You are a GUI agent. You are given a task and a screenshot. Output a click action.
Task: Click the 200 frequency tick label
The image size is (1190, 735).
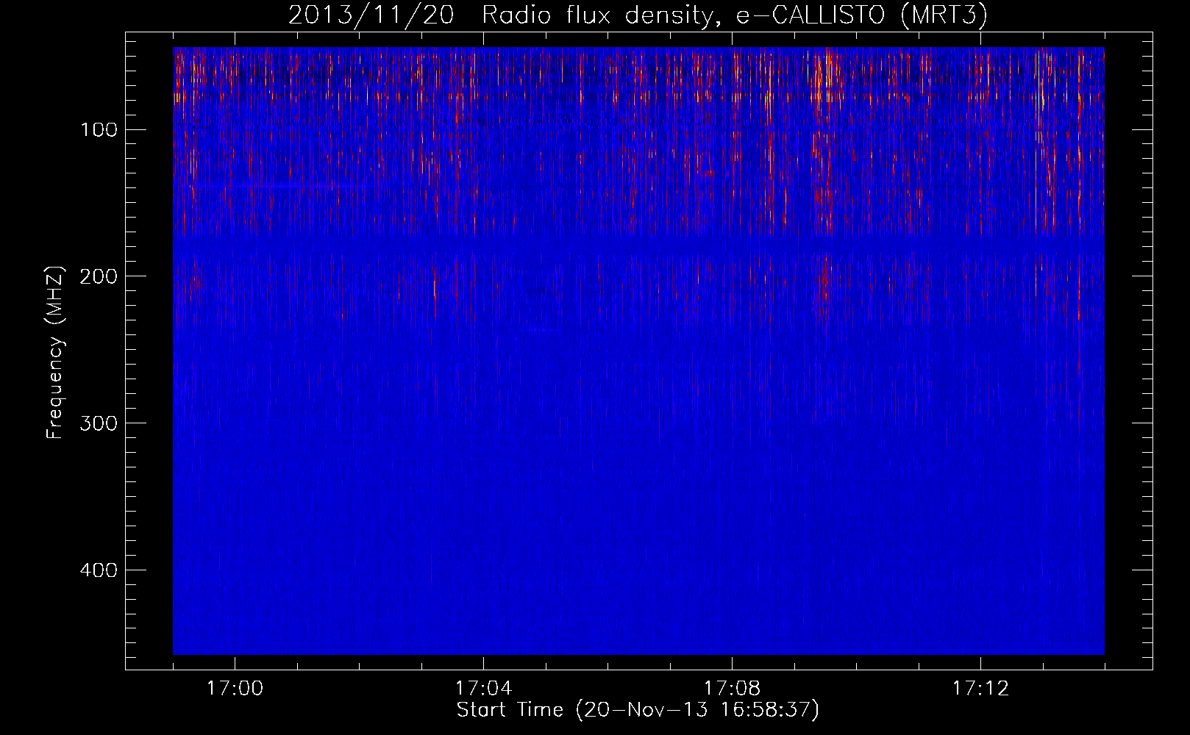point(99,276)
